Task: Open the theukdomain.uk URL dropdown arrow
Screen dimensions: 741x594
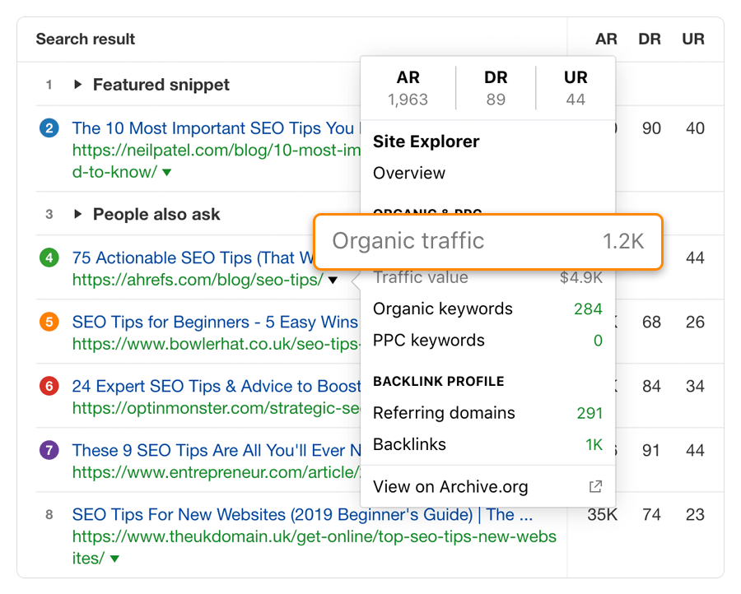Action: [x=114, y=559]
